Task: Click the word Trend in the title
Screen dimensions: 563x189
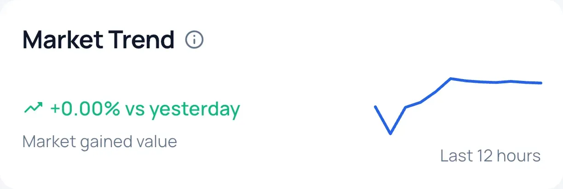Action: [x=143, y=40]
